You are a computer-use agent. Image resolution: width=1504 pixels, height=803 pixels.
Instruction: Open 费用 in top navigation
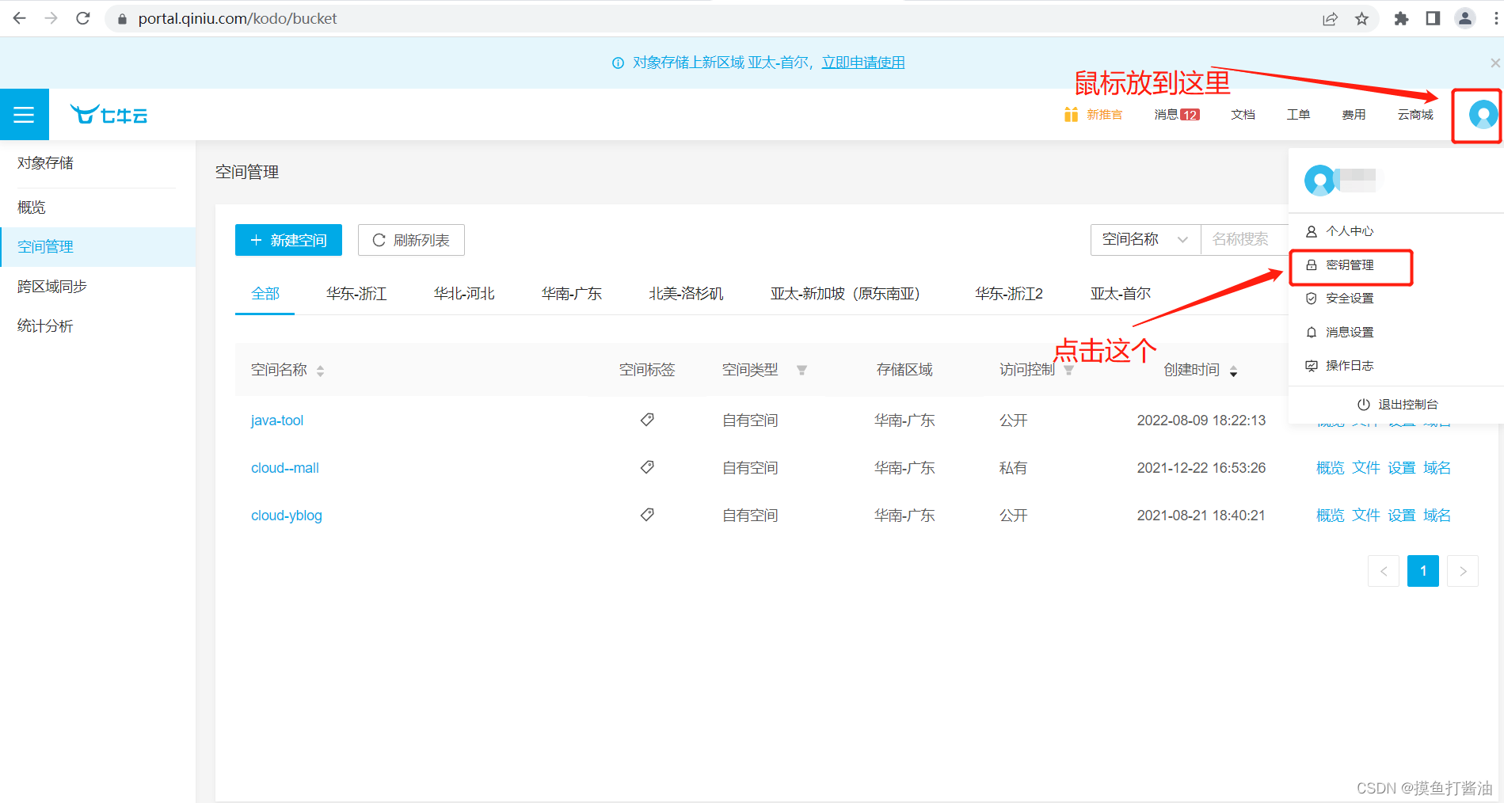[1354, 115]
